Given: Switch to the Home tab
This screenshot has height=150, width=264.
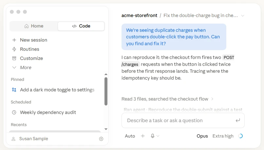Looking at the screenshot, I should (34, 26).
